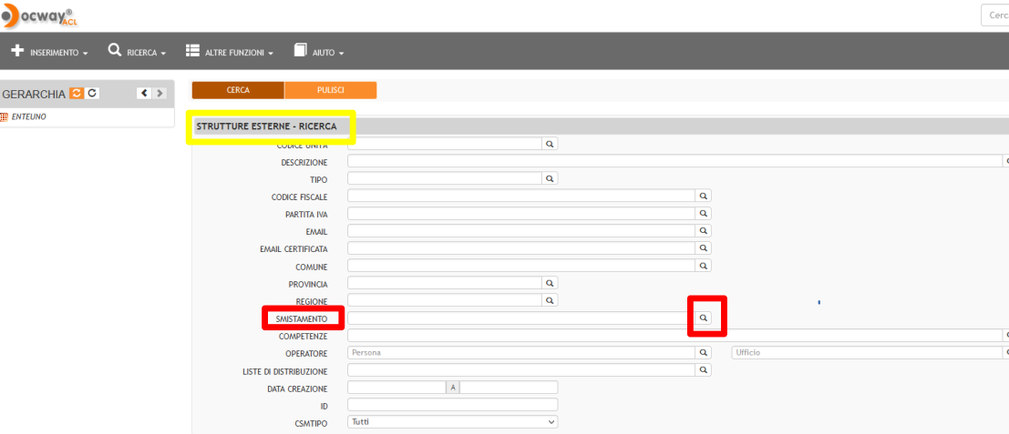Image resolution: width=1009 pixels, height=434 pixels.
Task: Open the CSMTIPO dropdown showing Tutti
Action: 452,422
